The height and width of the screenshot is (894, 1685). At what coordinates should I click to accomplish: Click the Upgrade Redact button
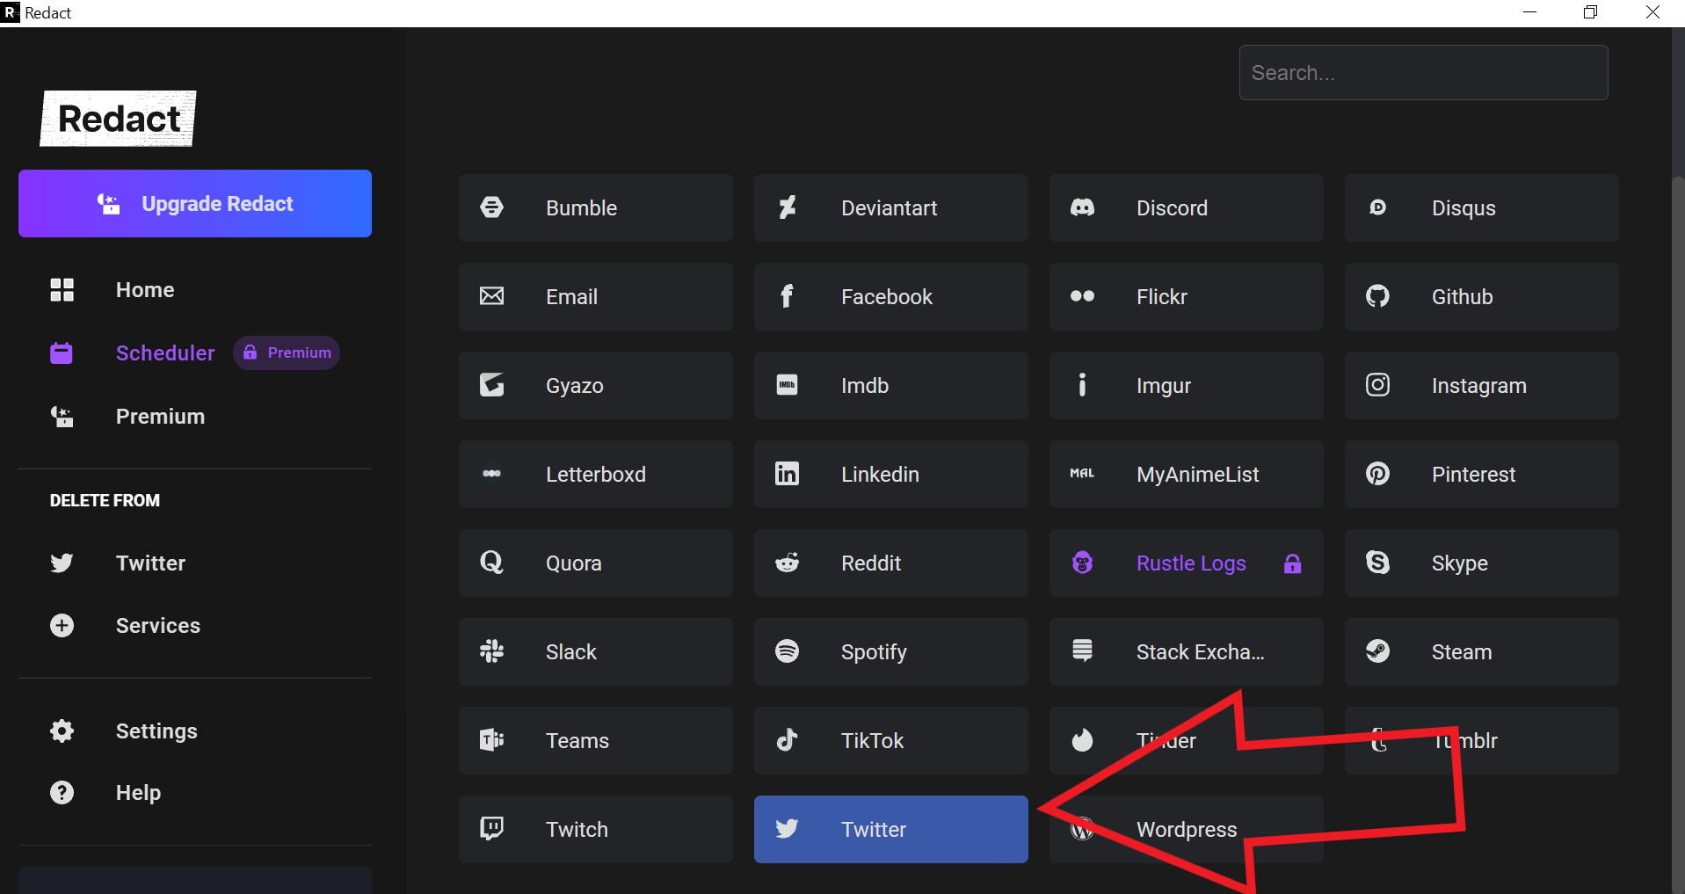195,203
